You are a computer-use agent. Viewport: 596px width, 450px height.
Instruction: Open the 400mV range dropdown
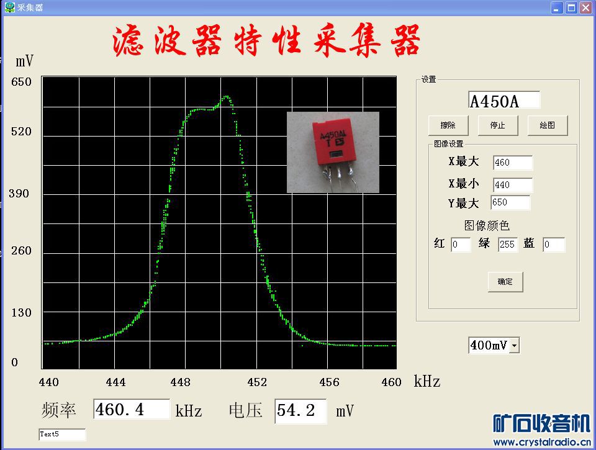514,346
